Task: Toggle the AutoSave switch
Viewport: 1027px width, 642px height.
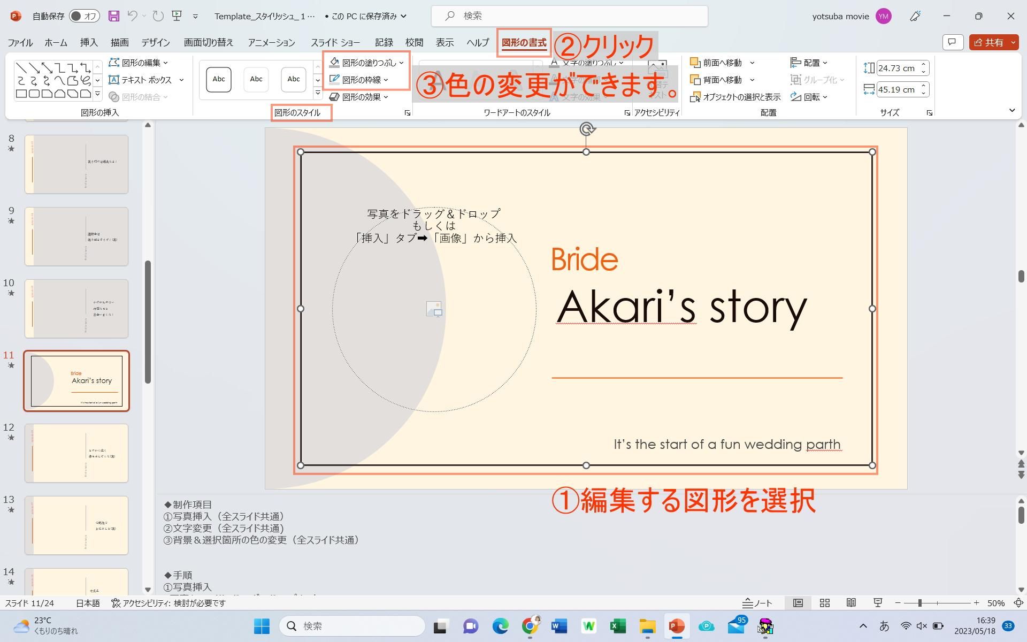Action: [85, 16]
